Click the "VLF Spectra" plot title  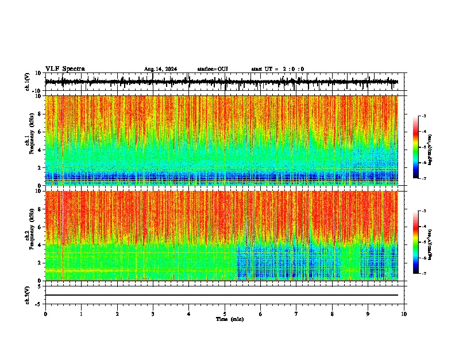65,69
